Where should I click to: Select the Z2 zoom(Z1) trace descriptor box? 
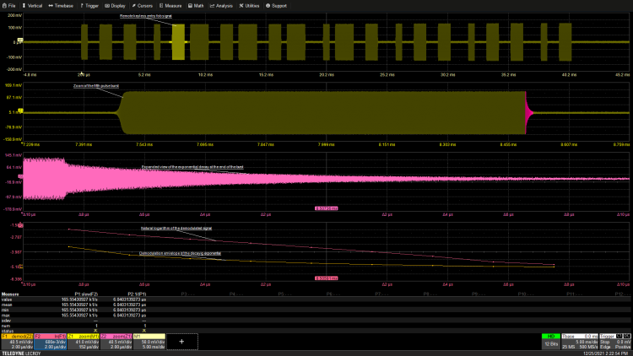[x=116, y=341]
